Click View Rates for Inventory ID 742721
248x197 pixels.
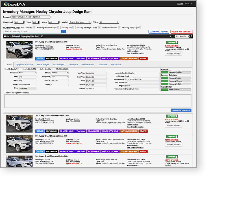tap(81, 59)
